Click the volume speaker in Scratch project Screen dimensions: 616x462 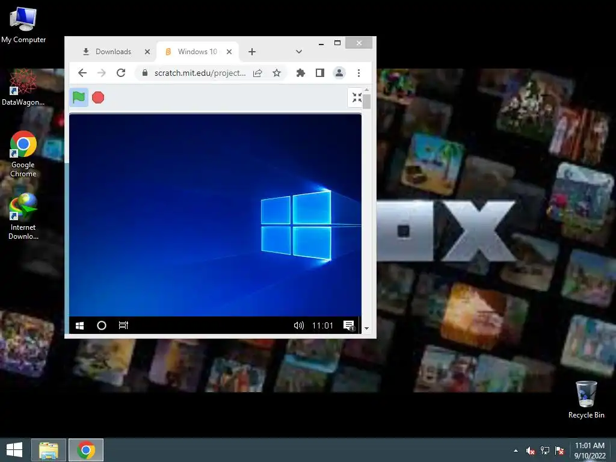point(298,325)
